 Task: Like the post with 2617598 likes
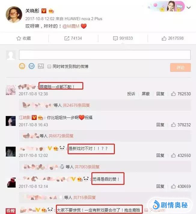173,38
